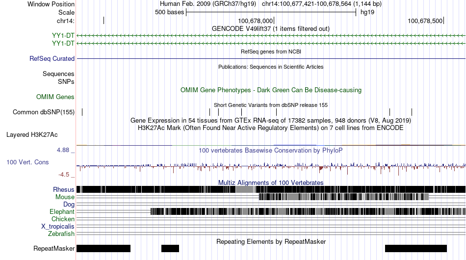Click the H3K27Ac Mark ENCODE title
The width and height of the screenshot is (466, 260).
271,128
